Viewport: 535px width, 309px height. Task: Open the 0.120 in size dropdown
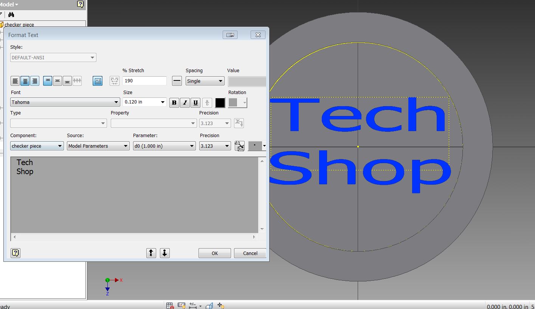tap(145, 102)
